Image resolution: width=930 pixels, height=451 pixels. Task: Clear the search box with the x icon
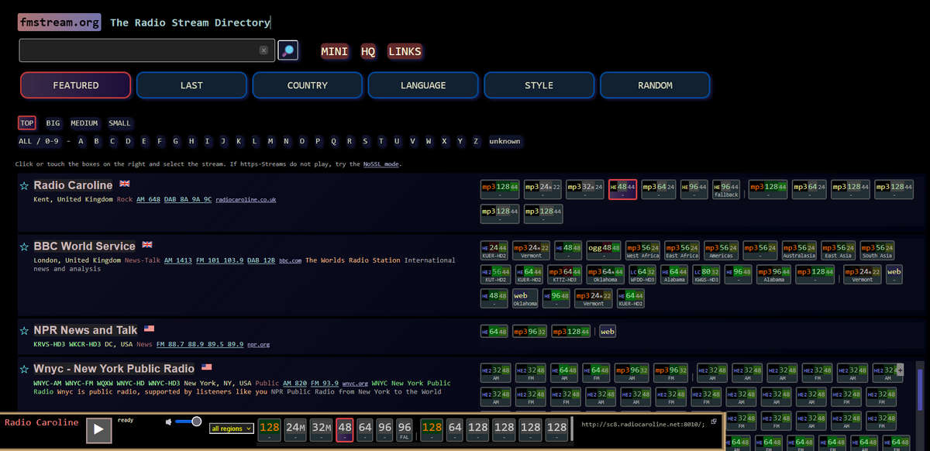point(263,50)
